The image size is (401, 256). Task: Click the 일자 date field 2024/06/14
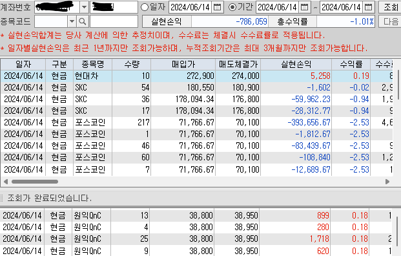coord(190,7)
